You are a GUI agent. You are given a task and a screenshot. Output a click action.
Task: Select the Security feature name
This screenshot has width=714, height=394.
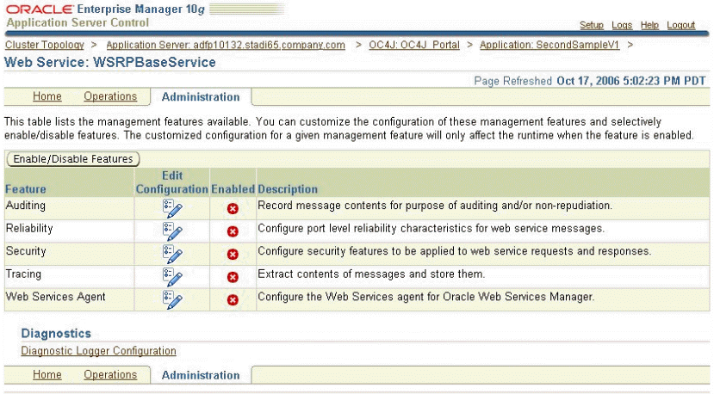point(26,251)
